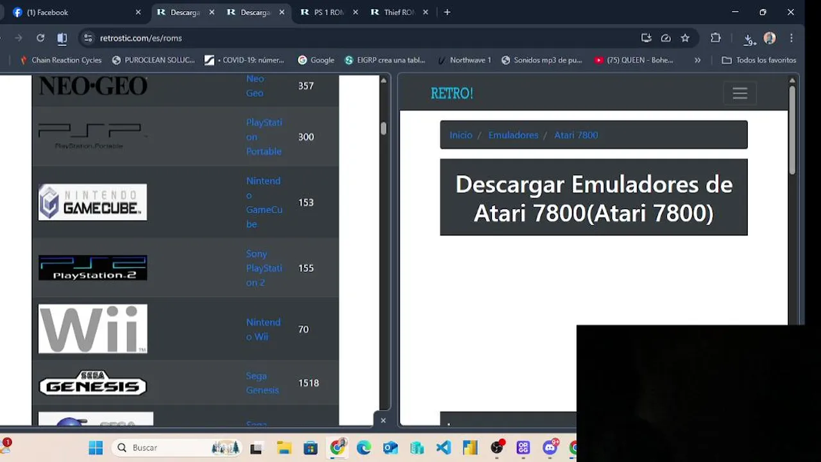Show the Chrome downloads
The image size is (821, 462).
click(749, 38)
